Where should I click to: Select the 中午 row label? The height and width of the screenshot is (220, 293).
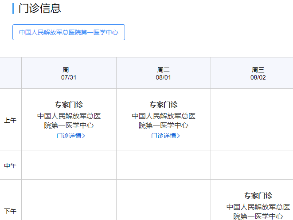point(10,166)
